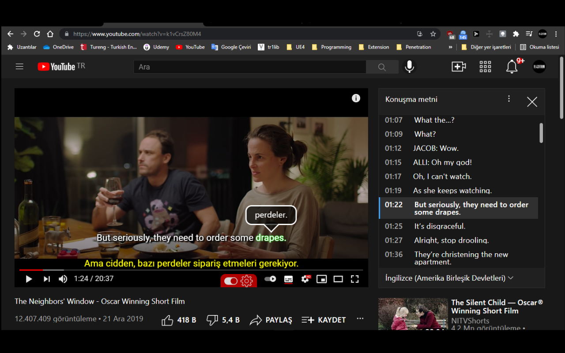The width and height of the screenshot is (565, 353).
Task: Share video with PAYLAŞ button
Action: point(271,320)
